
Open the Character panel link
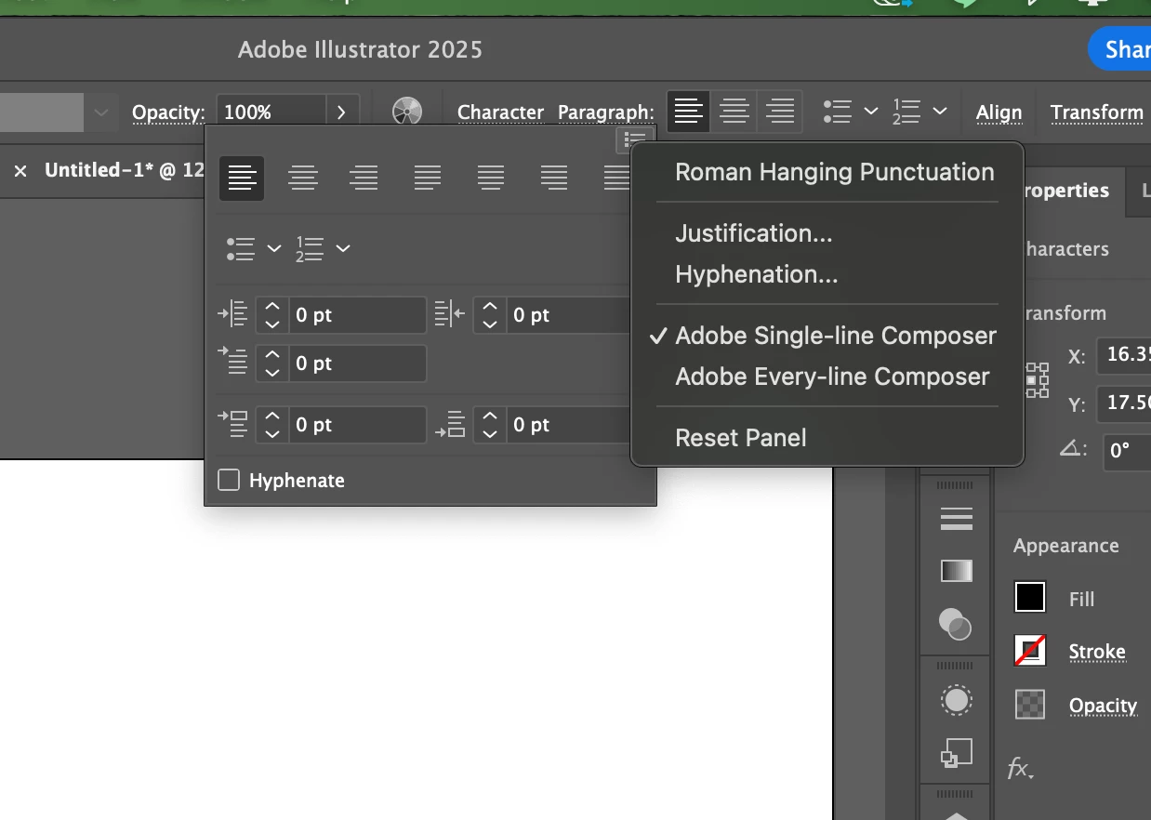click(500, 112)
